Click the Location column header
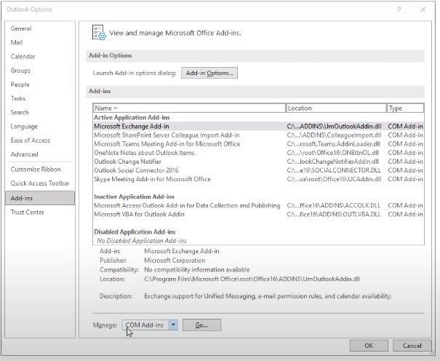Viewport: 440px width, 361px height. click(x=336, y=108)
